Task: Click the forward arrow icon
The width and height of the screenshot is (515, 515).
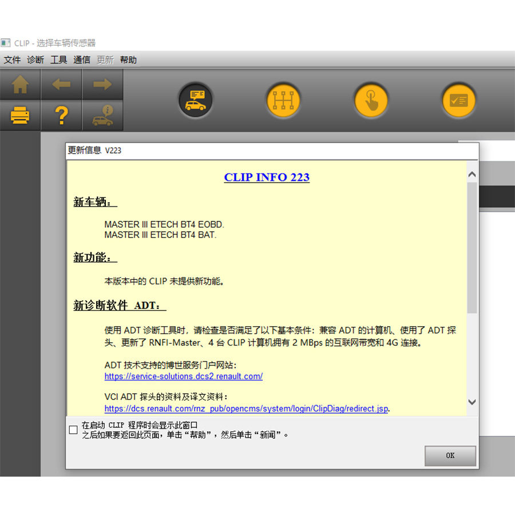Action: tap(102, 84)
